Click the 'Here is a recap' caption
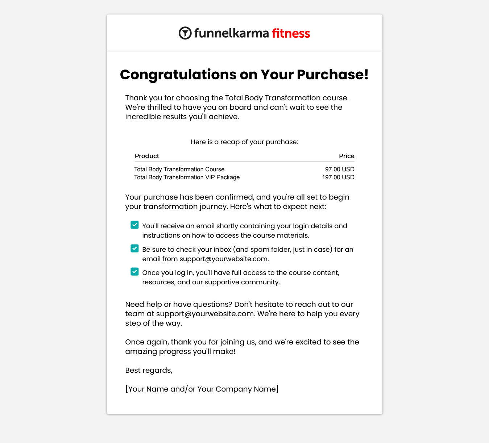This screenshot has width=489, height=443. pos(244,142)
